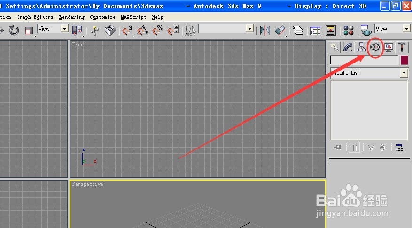Open the Curve Editor
The width and height of the screenshot is (412, 228).
[315, 31]
